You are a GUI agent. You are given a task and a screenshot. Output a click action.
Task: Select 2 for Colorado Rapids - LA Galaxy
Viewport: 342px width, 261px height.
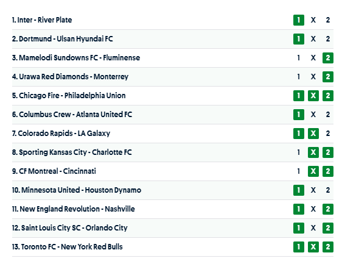[328, 134]
